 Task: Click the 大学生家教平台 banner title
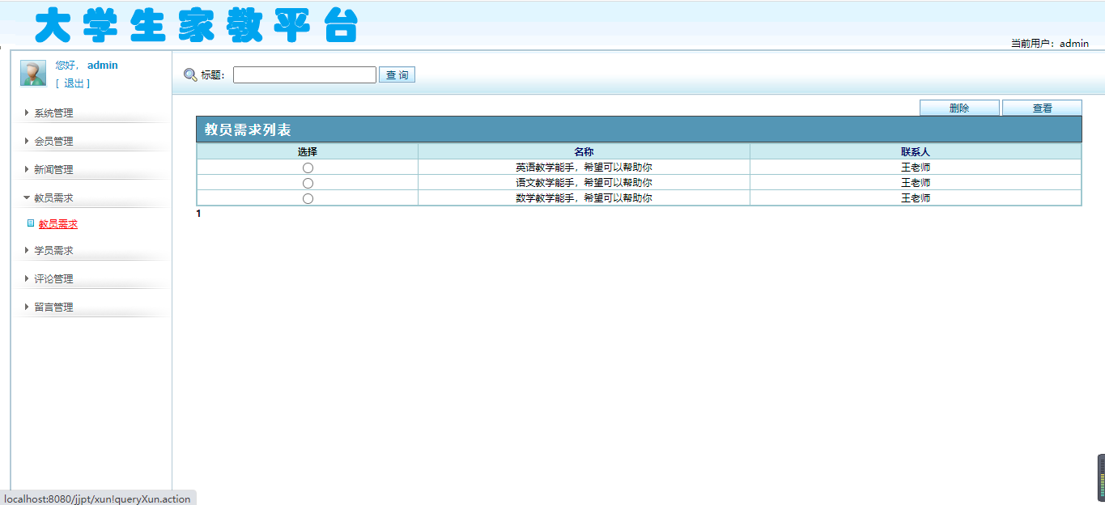pos(196,25)
